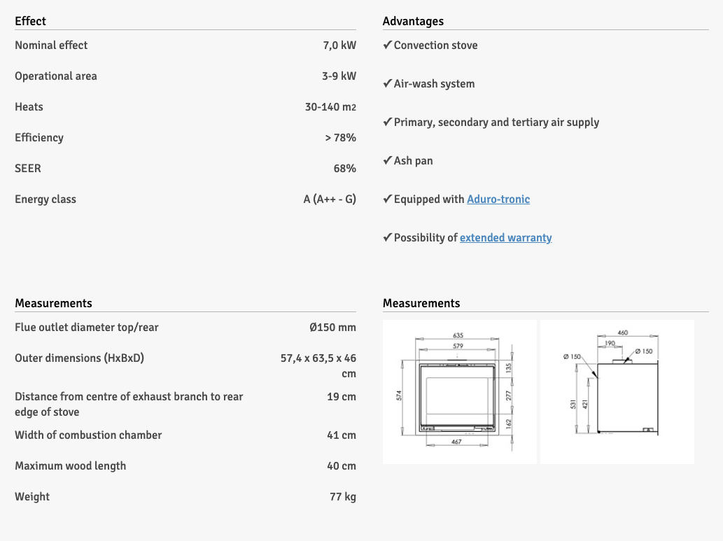Click the Maximum wood length label
The width and height of the screenshot is (723, 541).
(70, 466)
